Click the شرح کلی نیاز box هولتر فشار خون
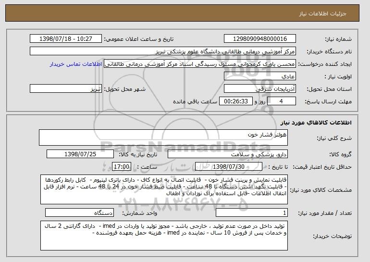370x262 pixels. pyautogui.click(x=163, y=137)
